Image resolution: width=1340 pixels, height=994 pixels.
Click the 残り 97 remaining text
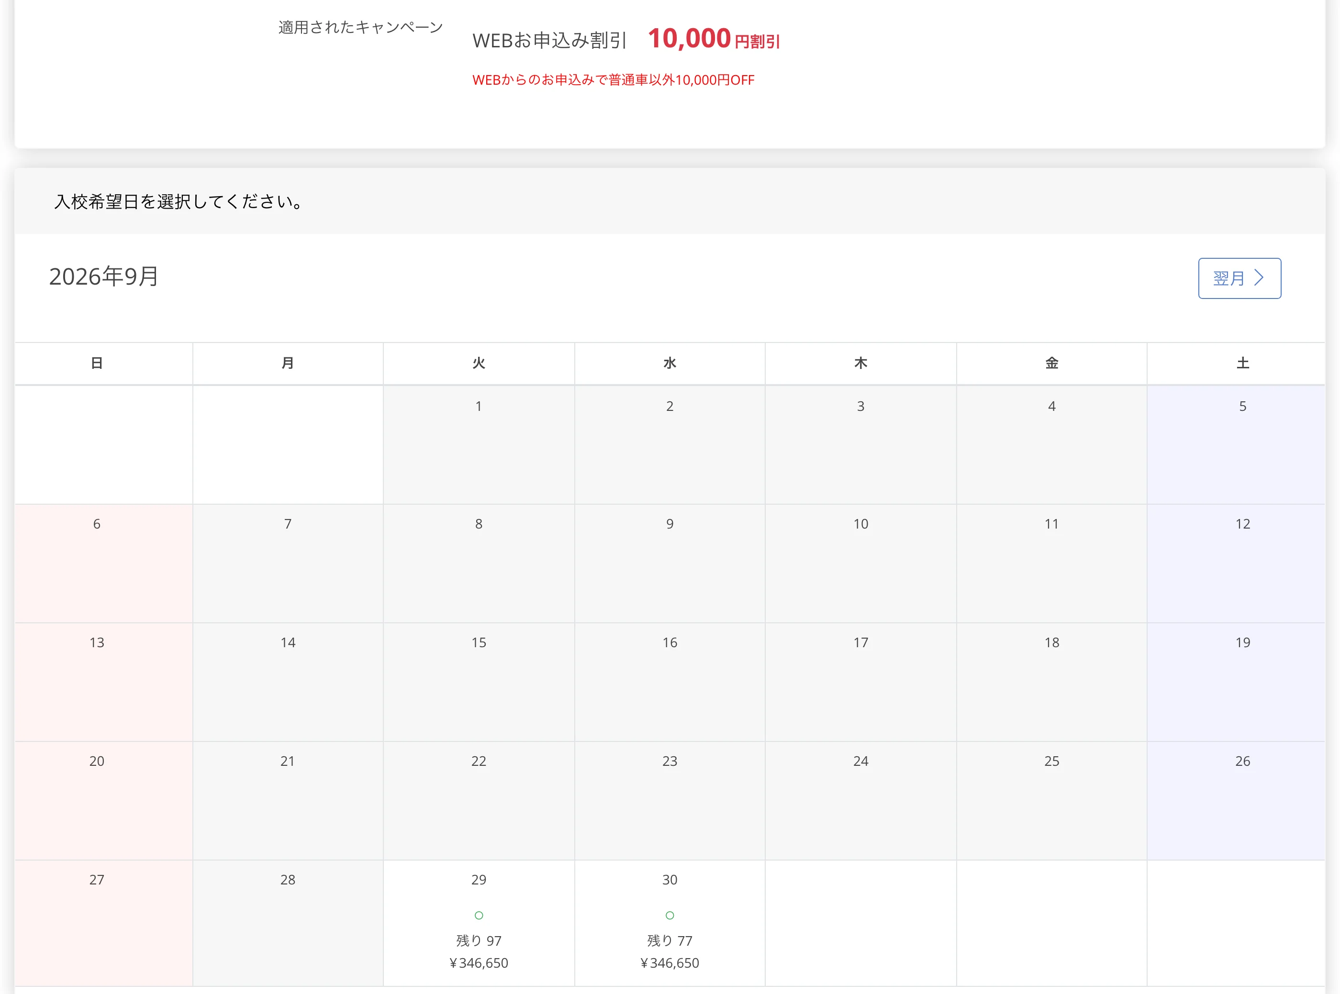pos(479,940)
